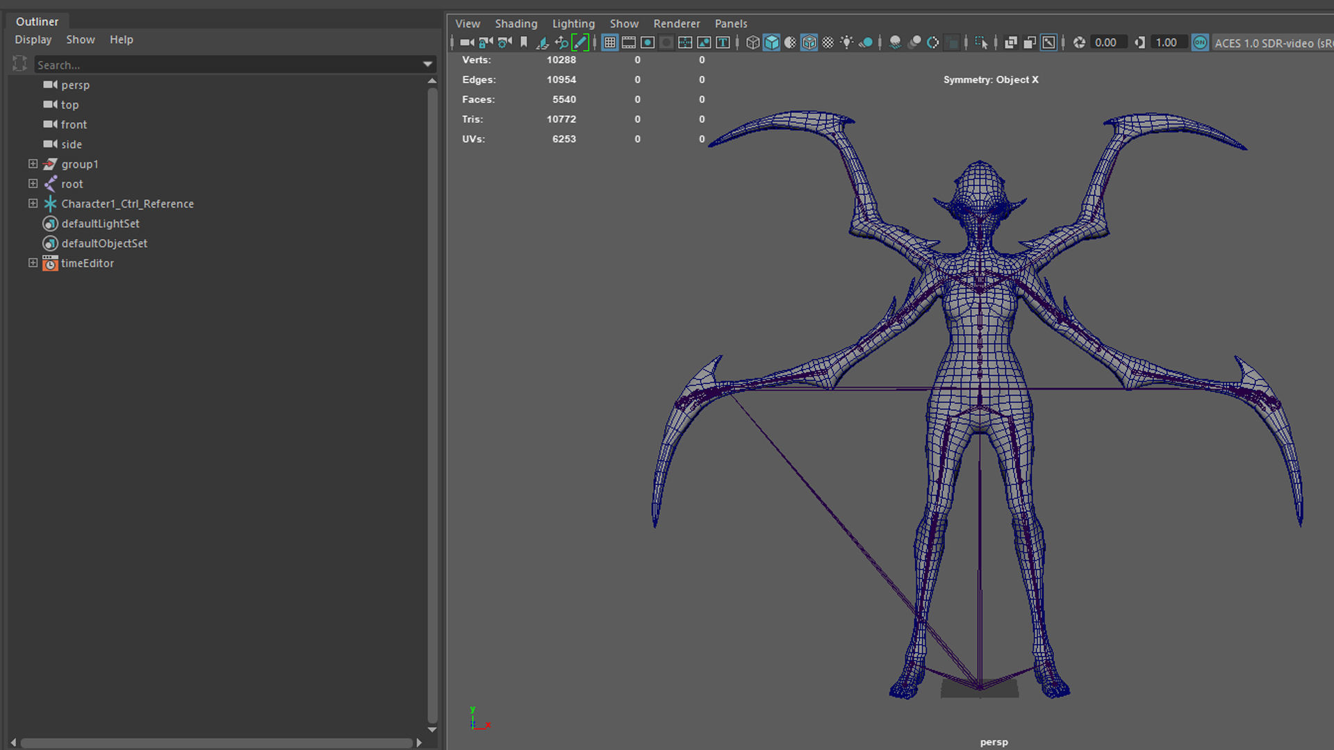
Task: Toggle the Field Chart display
Action: tap(685, 42)
